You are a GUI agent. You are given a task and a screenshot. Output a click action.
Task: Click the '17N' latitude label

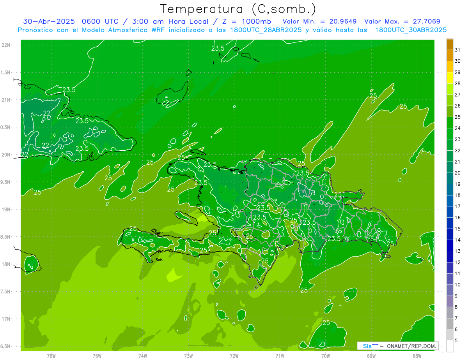pos(6,319)
